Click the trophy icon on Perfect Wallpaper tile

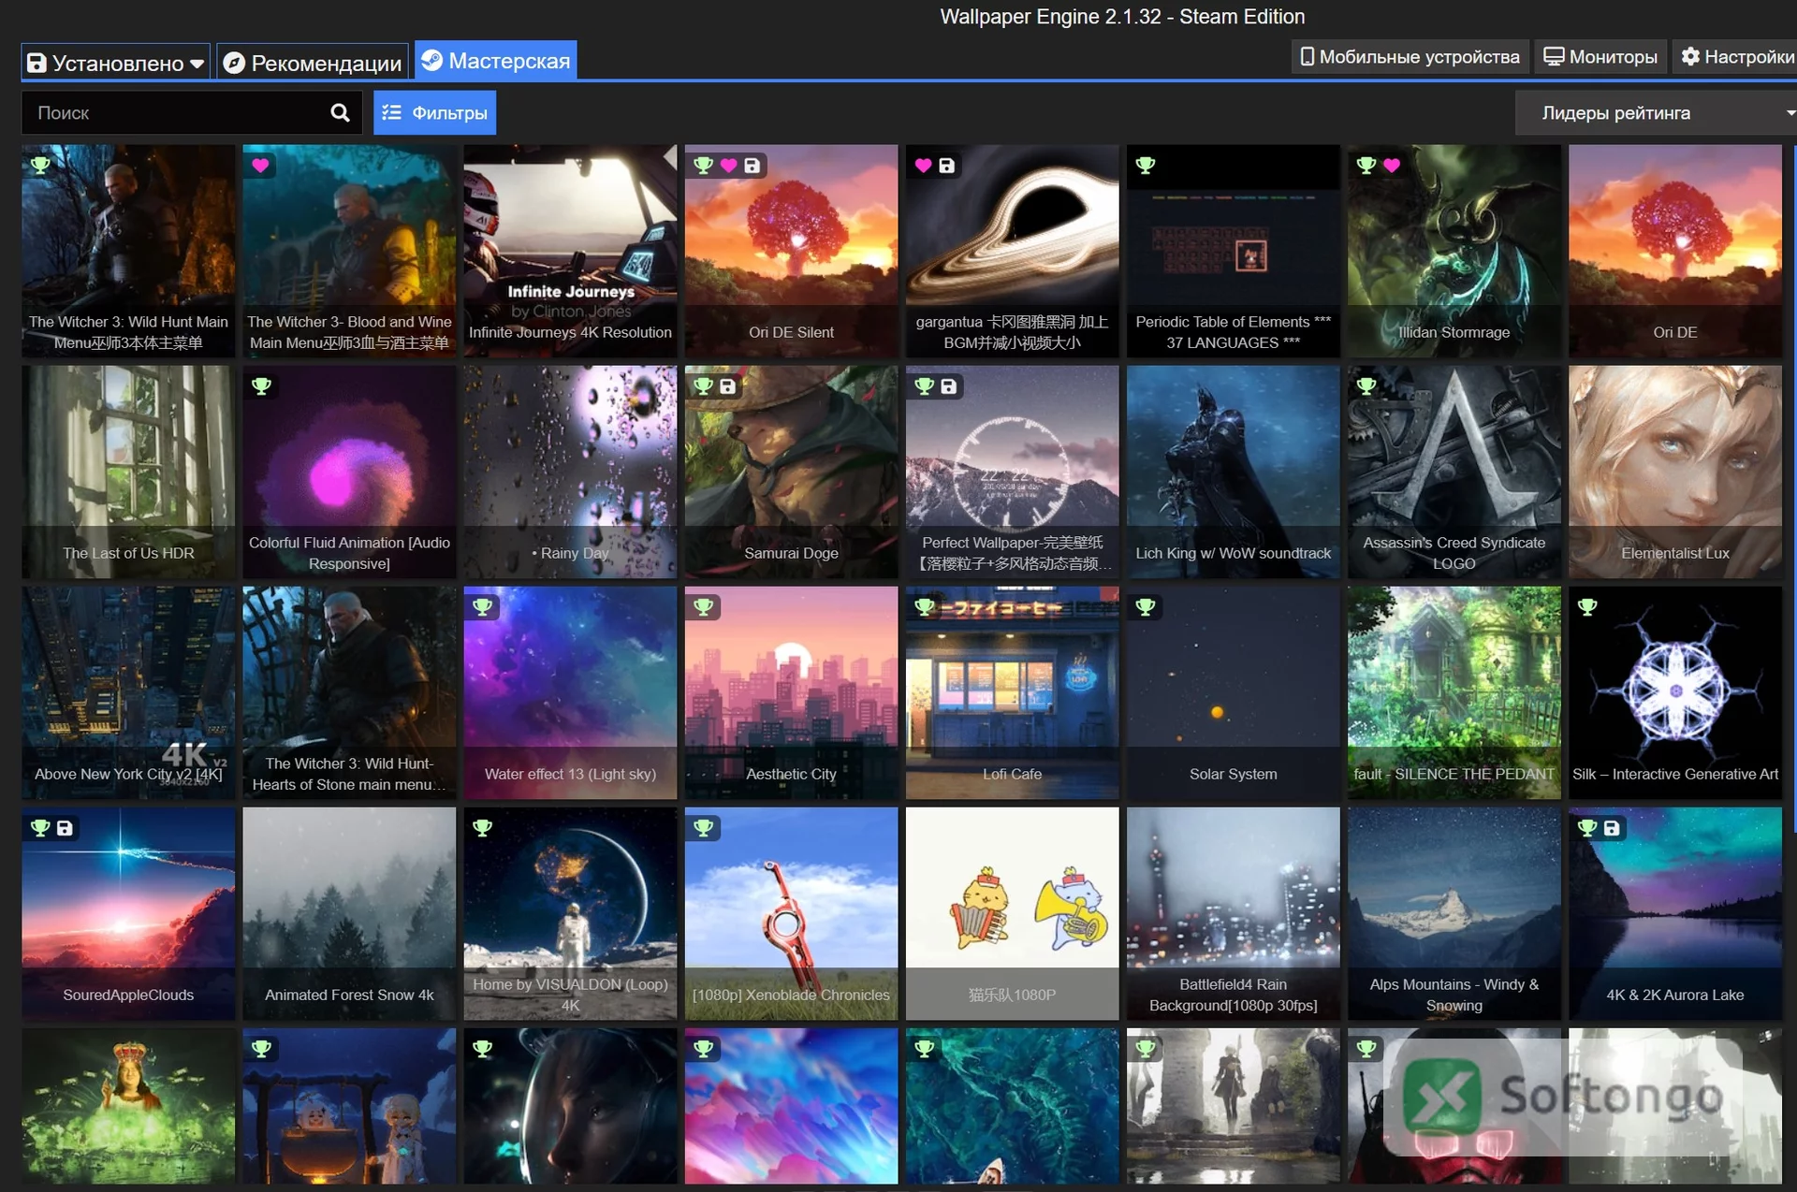pos(924,386)
